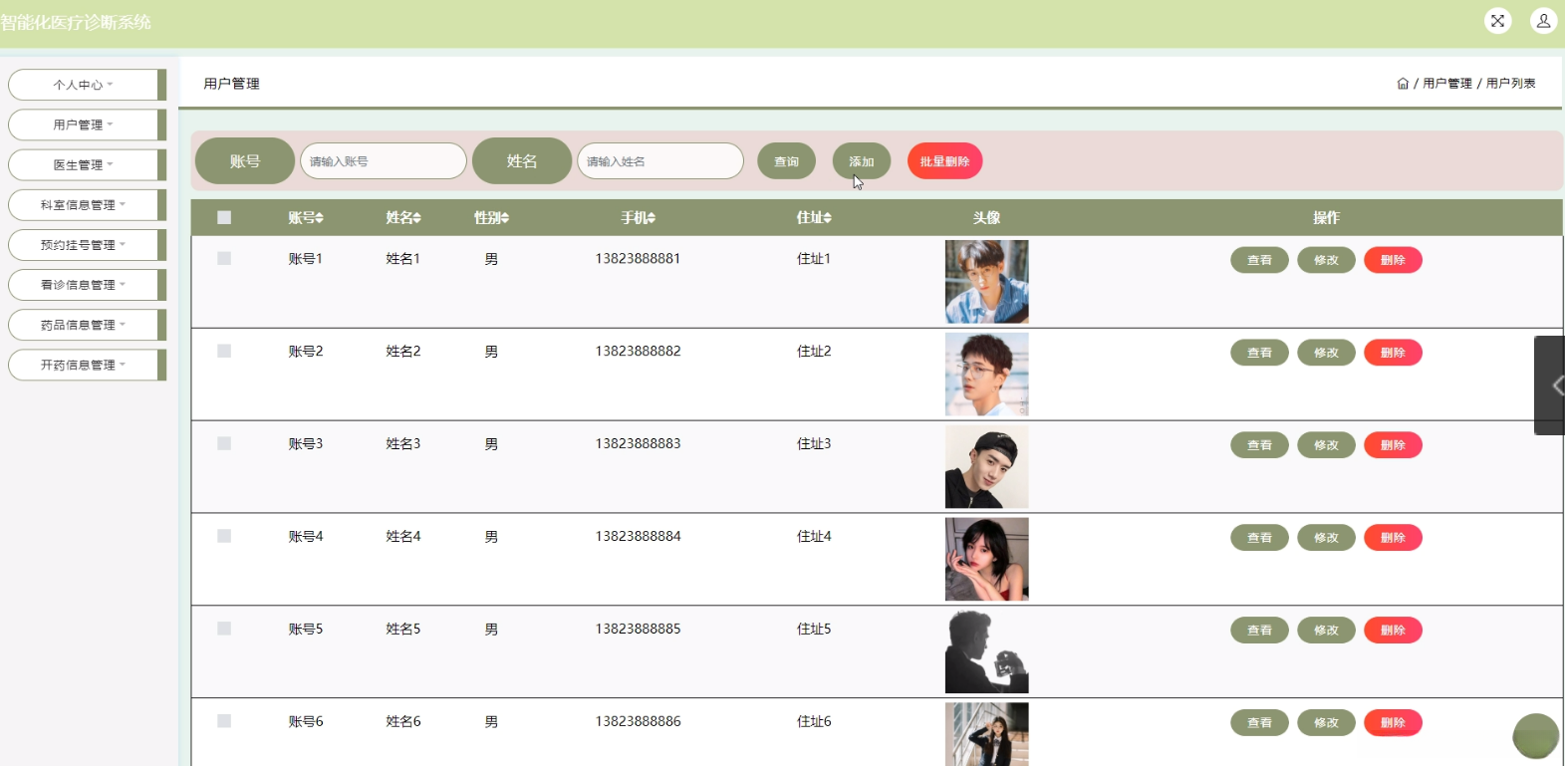Expand the 医生管理 sidebar menu
The image size is (1565, 766).
point(87,164)
